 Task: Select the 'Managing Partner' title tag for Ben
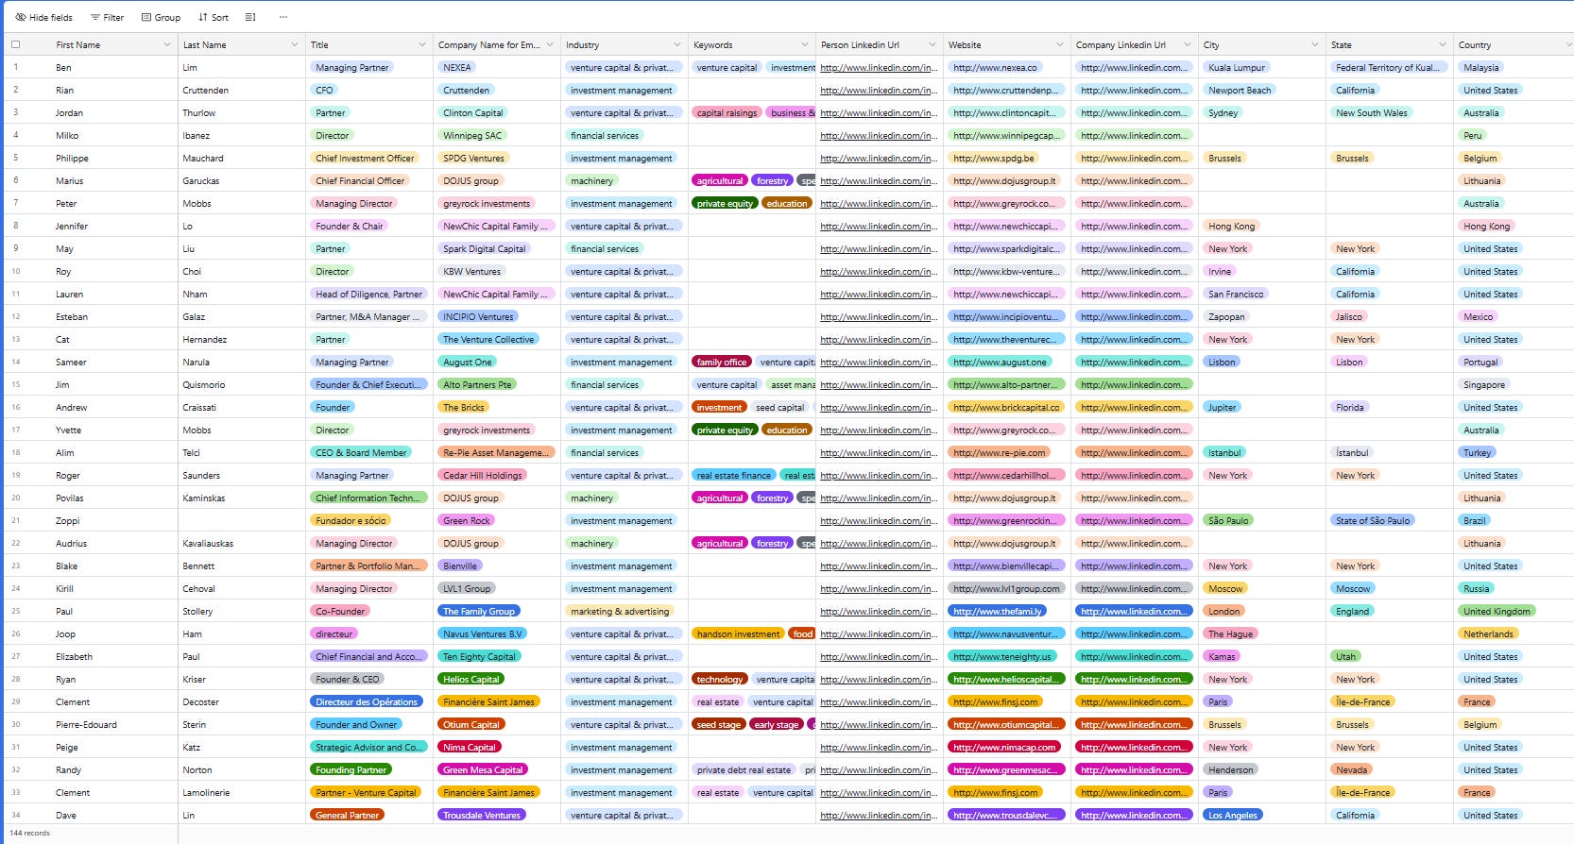click(x=352, y=68)
